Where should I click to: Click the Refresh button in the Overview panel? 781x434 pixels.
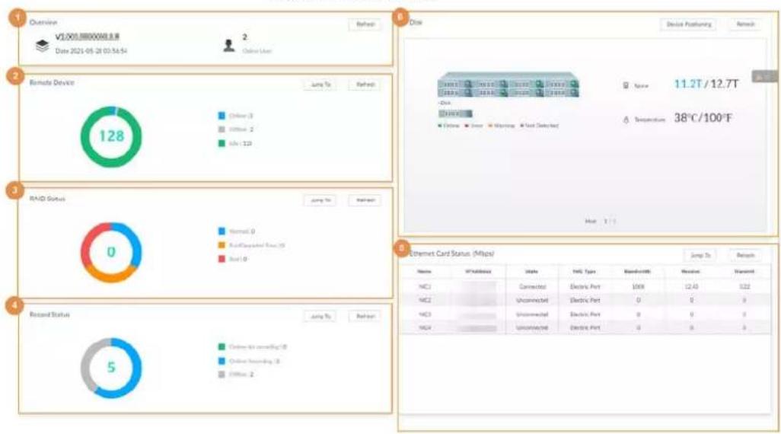[x=365, y=24]
